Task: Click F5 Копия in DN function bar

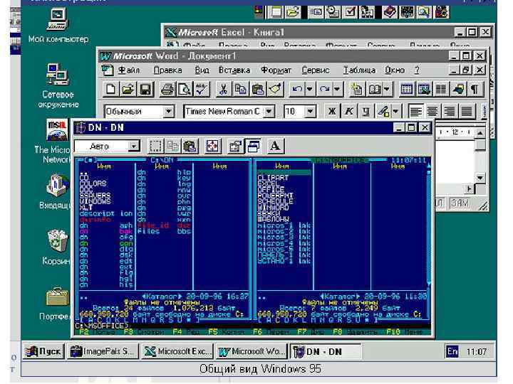Action: click(227, 332)
